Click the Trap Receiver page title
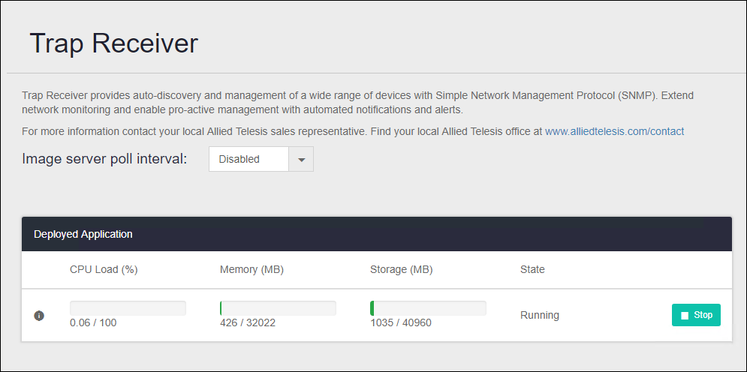 coord(113,43)
